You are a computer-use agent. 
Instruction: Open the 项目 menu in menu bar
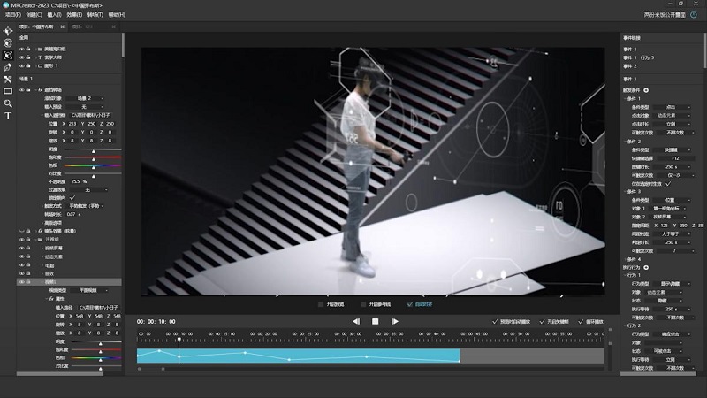tap(12, 15)
